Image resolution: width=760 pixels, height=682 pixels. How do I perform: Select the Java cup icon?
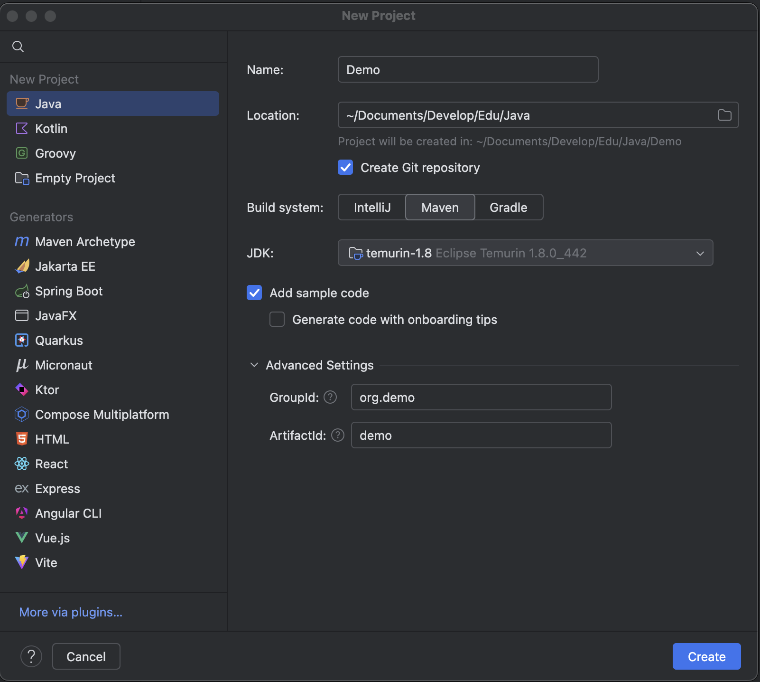tap(22, 104)
